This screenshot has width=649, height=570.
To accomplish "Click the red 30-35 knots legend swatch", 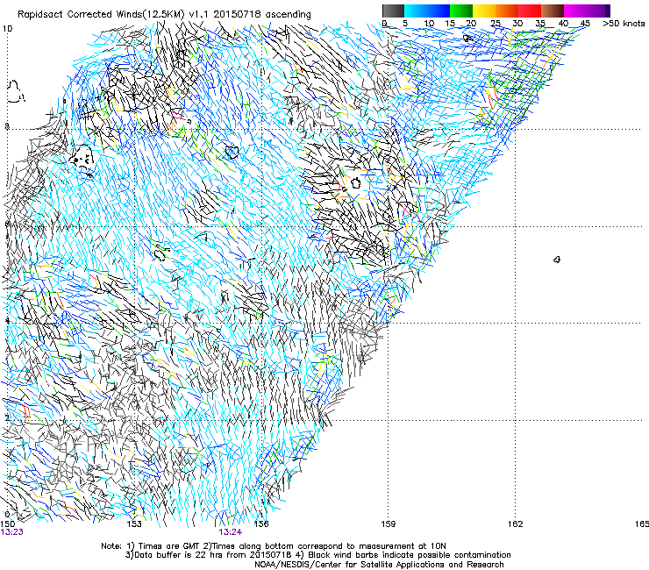I will coord(530,11).
